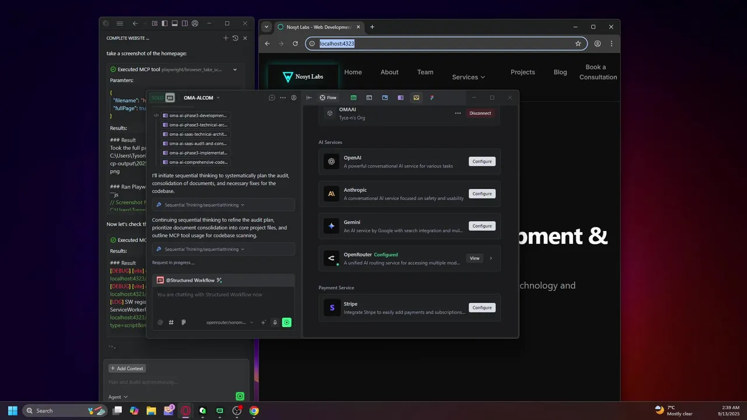The height and width of the screenshot is (420, 747).
Task: Open the user account icon in the SOLO header
Action: point(294,97)
